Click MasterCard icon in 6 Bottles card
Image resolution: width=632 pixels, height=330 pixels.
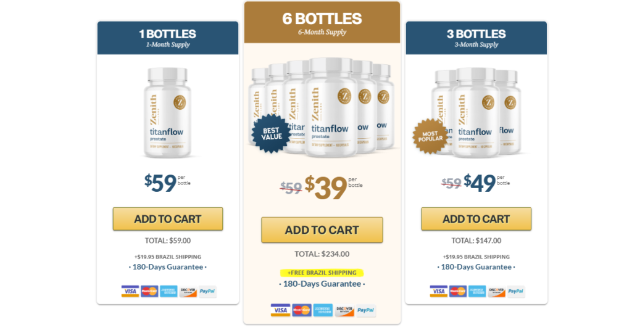click(301, 310)
